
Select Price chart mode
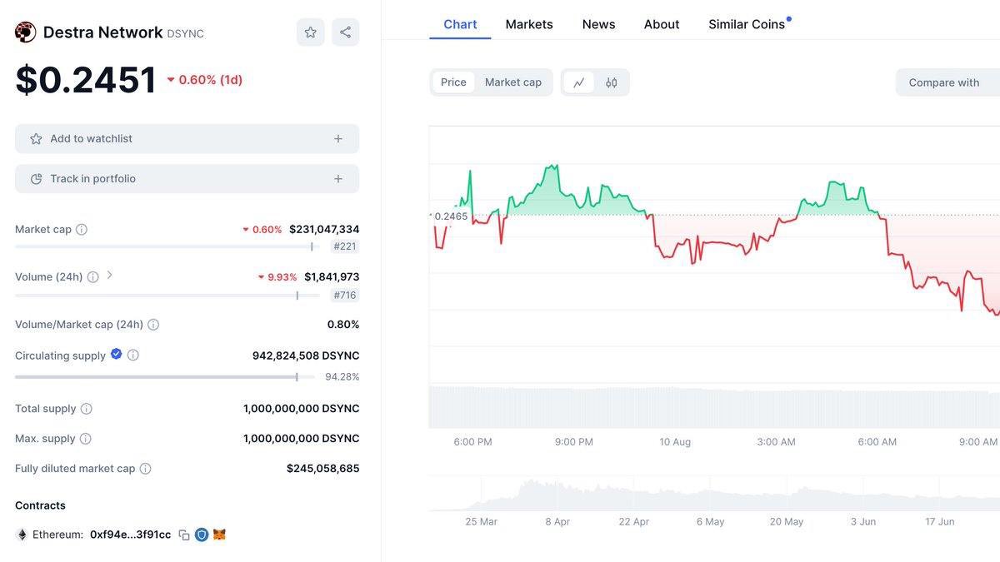[x=453, y=82]
